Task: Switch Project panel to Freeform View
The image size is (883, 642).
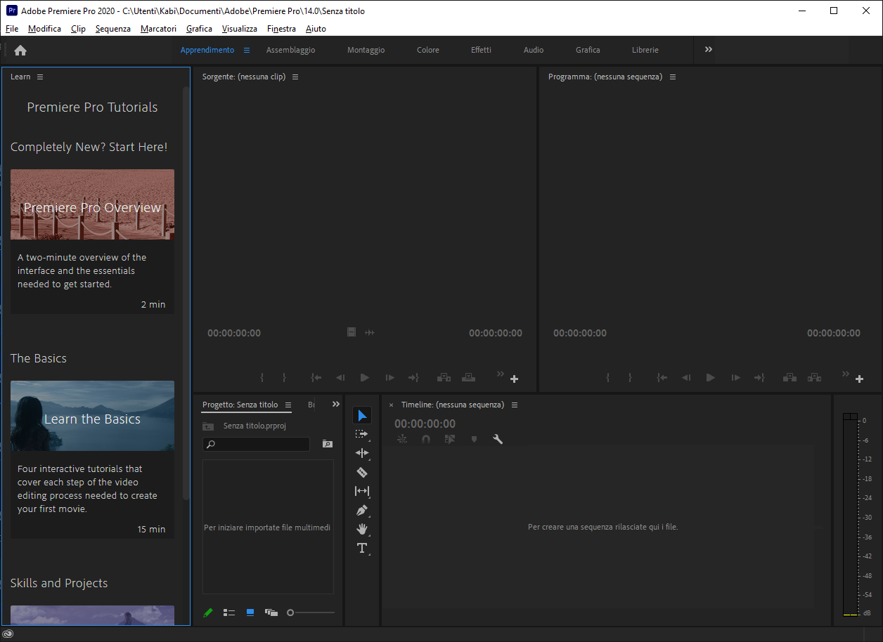Action: pyautogui.click(x=271, y=612)
